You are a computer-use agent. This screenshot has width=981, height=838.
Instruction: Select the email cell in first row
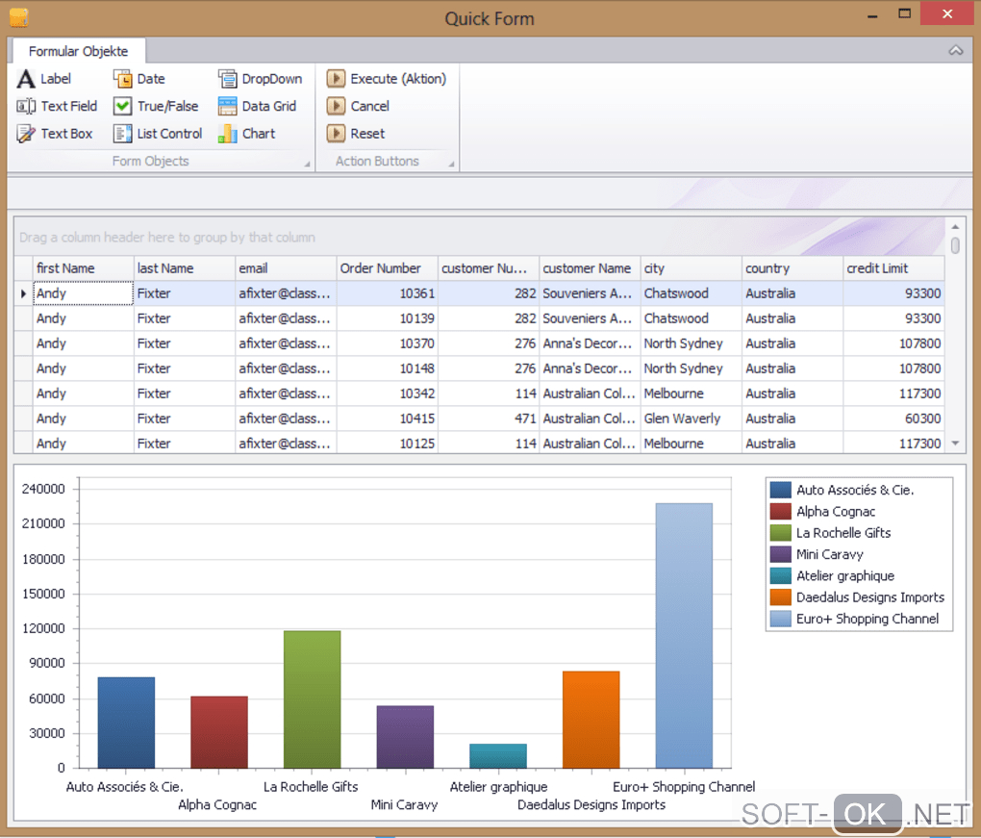(x=285, y=293)
